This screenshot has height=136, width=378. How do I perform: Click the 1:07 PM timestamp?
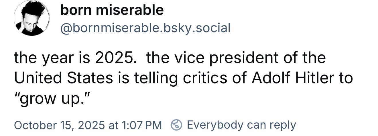141,125
